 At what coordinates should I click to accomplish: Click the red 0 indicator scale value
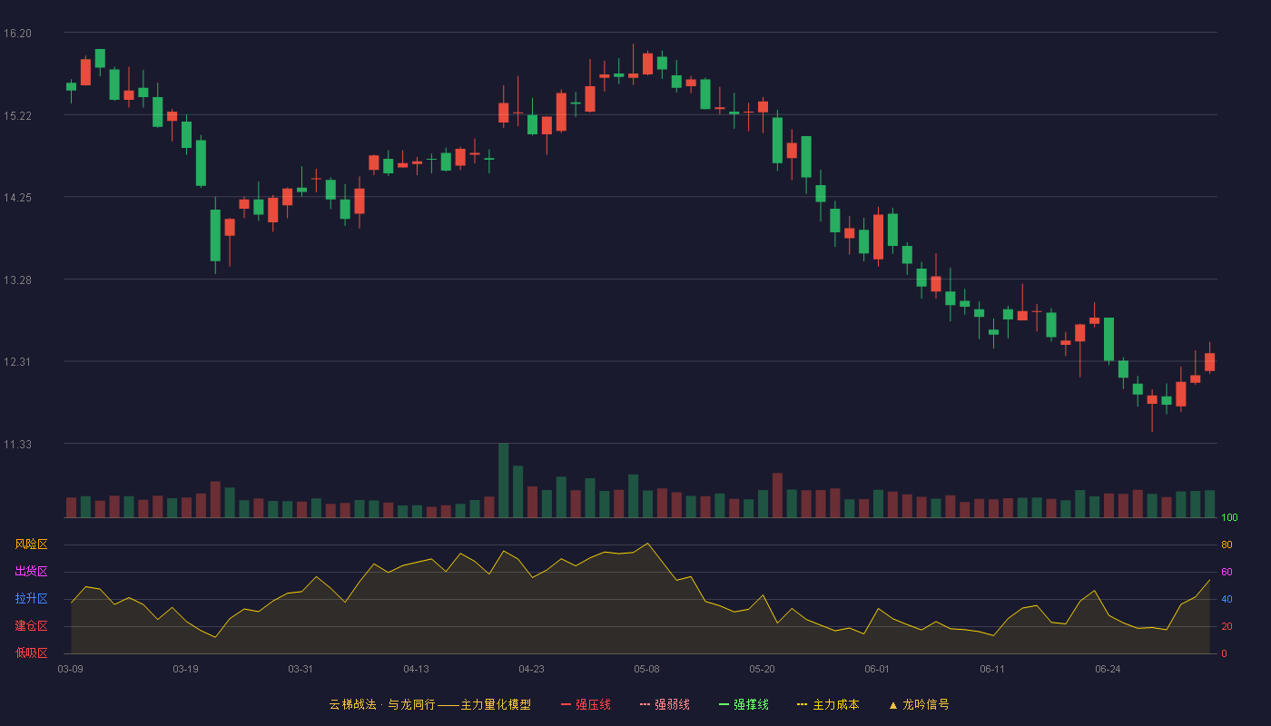tap(1224, 653)
